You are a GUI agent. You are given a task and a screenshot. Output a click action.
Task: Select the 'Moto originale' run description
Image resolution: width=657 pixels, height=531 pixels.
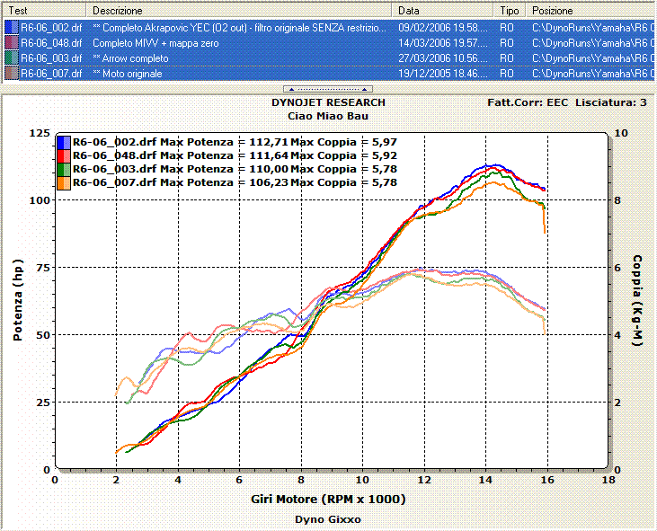pos(128,73)
